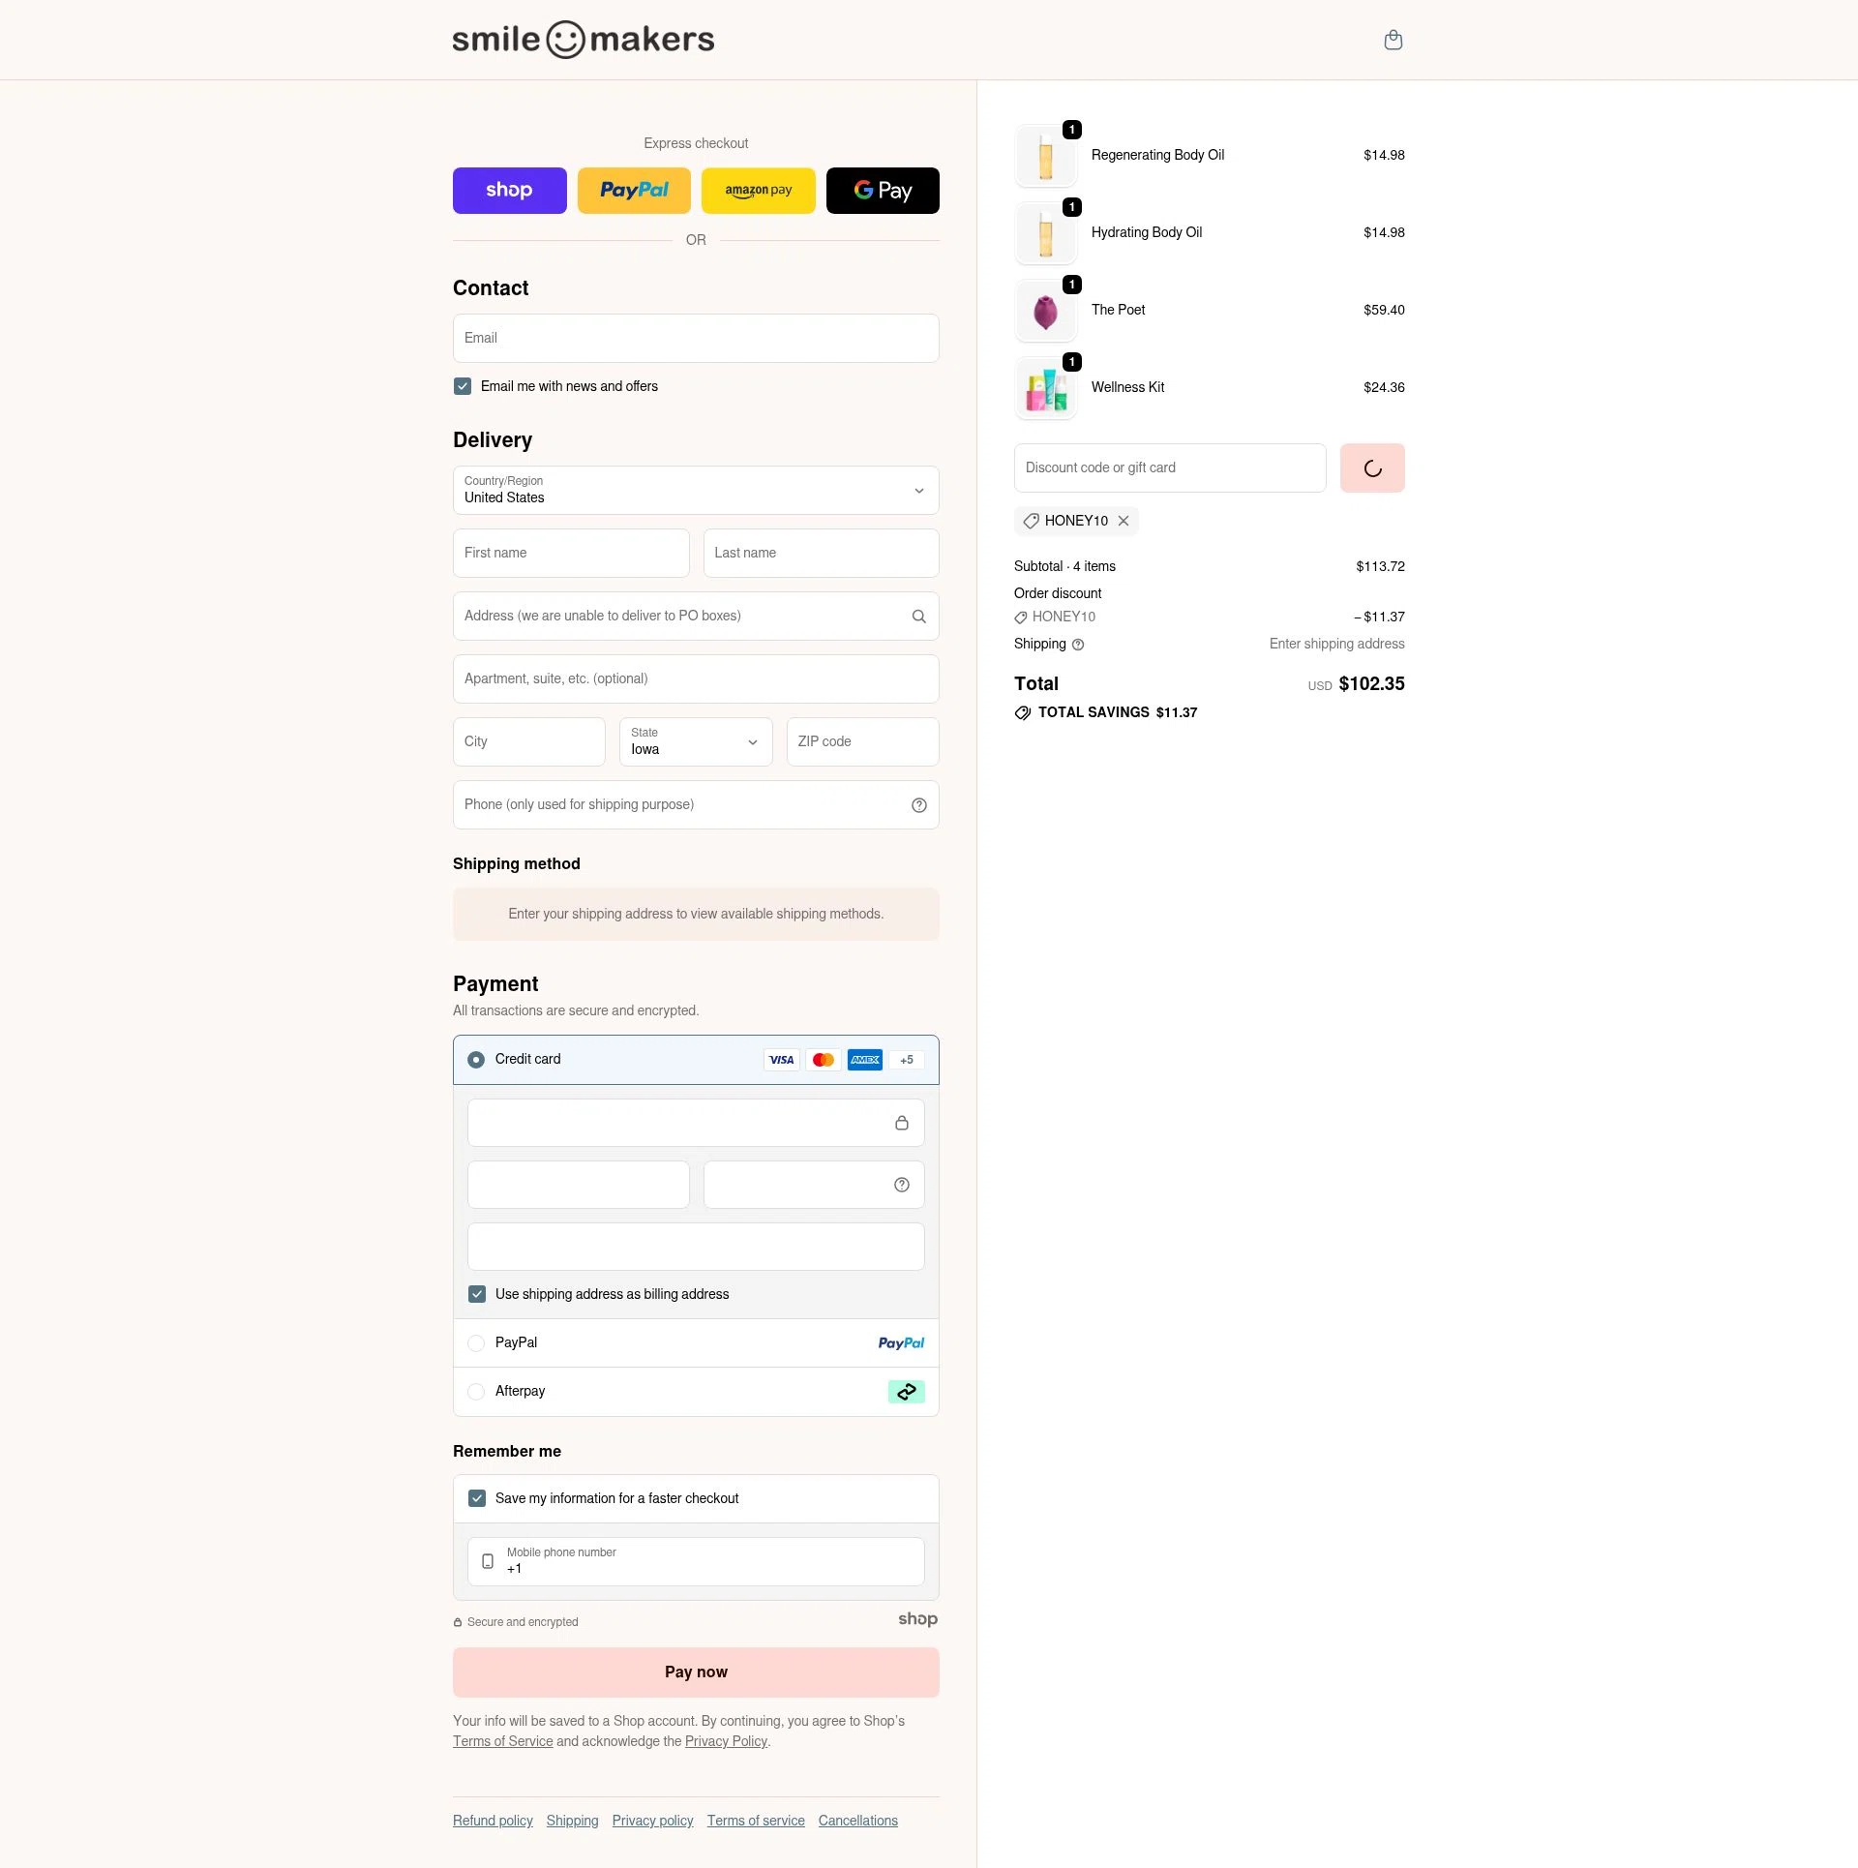Open the security code help icon
The height and width of the screenshot is (1868, 1858).
click(x=901, y=1184)
